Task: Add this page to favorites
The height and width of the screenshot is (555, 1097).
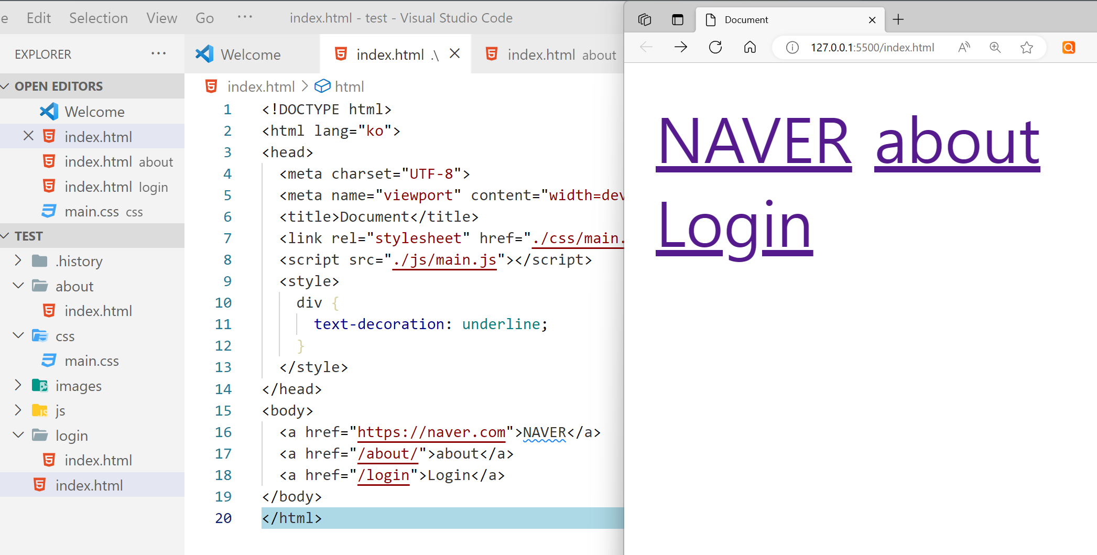Action: [x=1027, y=47]
